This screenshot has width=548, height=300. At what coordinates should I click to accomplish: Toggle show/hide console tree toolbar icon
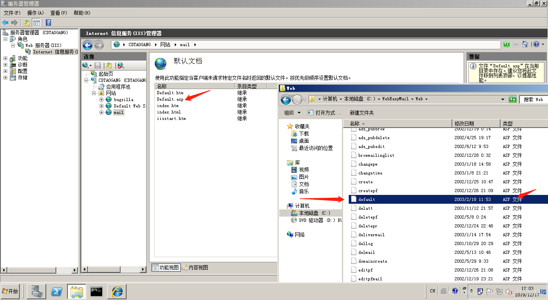(37, 22)
